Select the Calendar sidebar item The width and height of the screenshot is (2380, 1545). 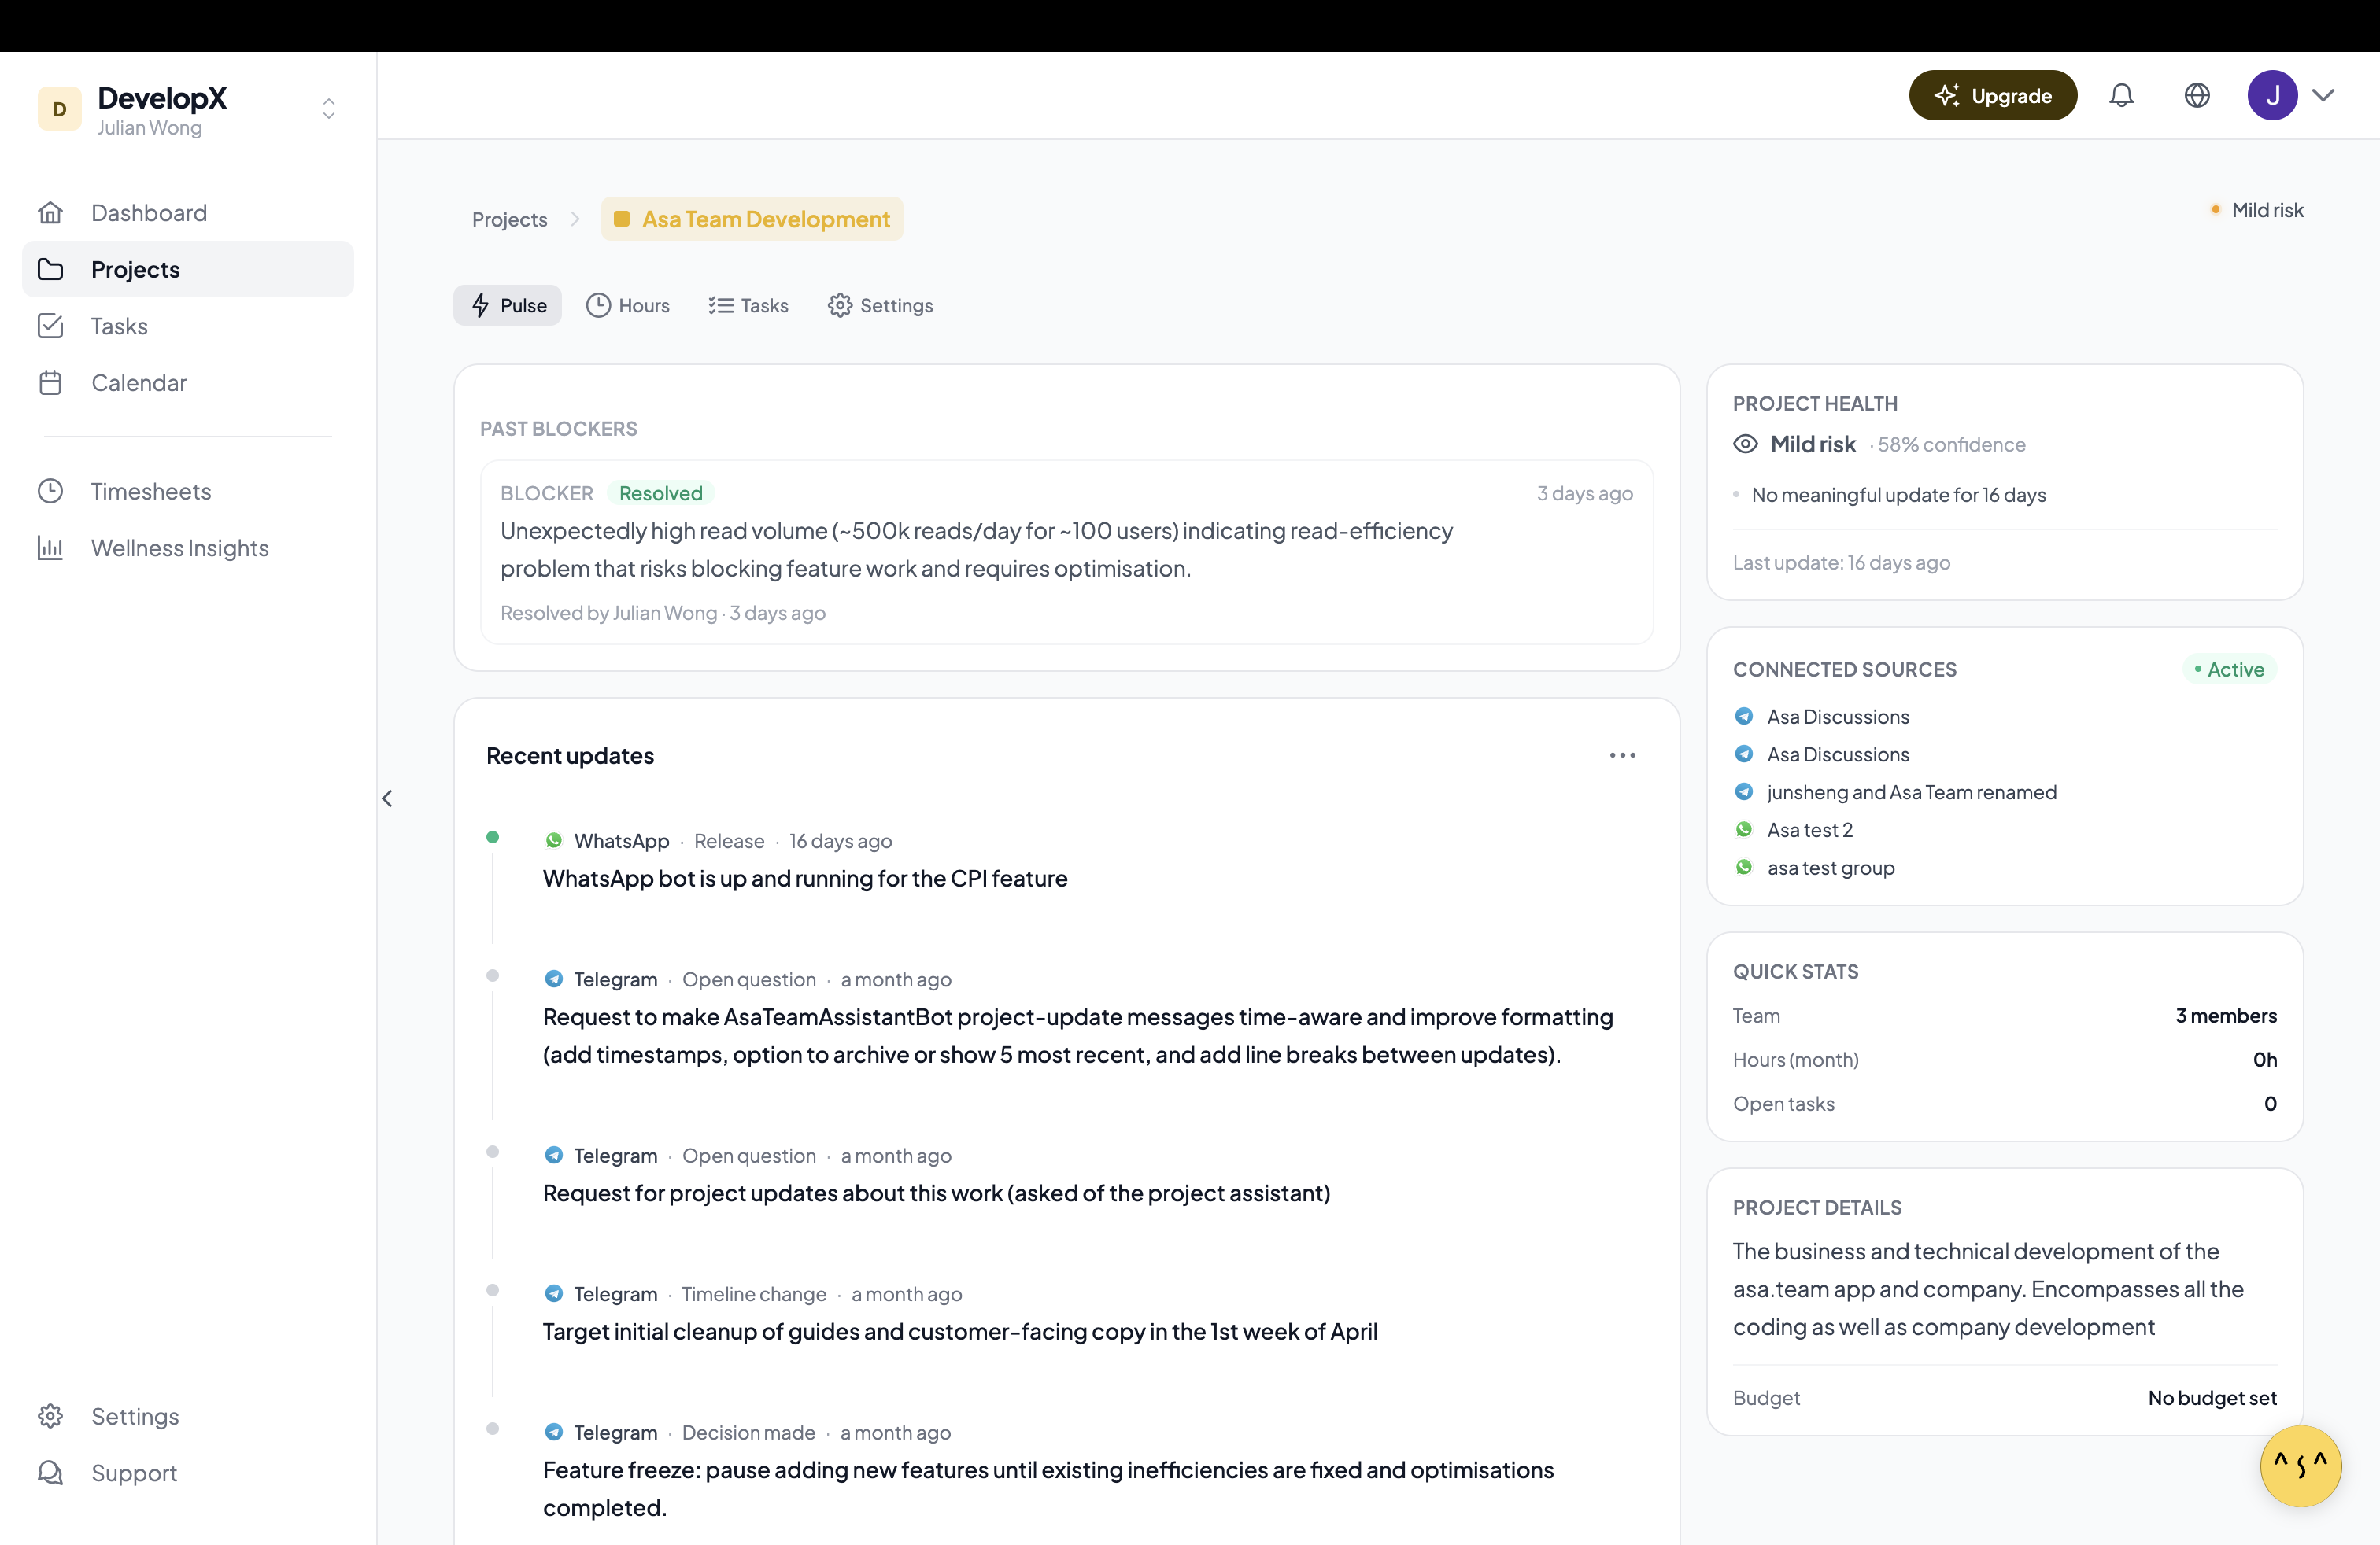coord(139,382)
